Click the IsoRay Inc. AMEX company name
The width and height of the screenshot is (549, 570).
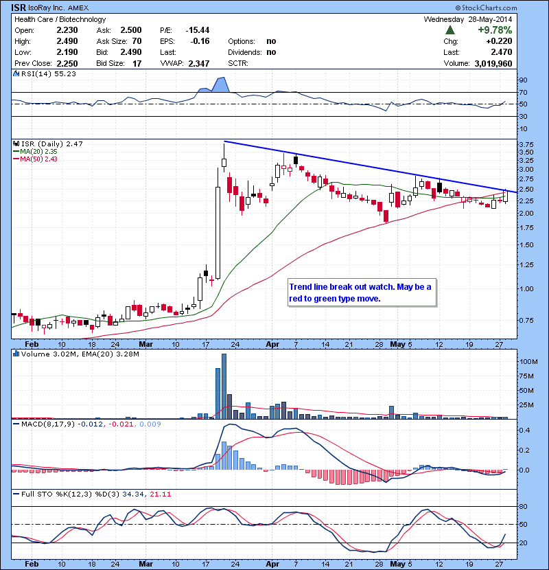pyautogui.click(x=58, y=8)
